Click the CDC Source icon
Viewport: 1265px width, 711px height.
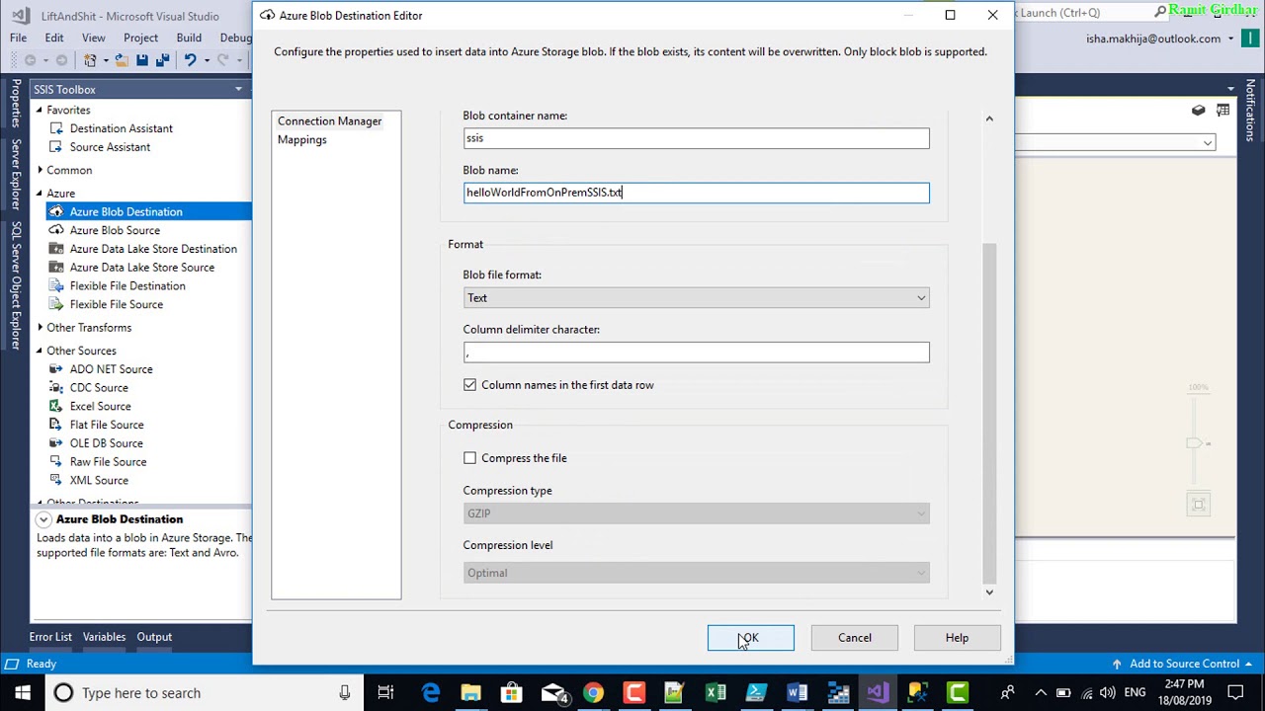tap(56, 388)
